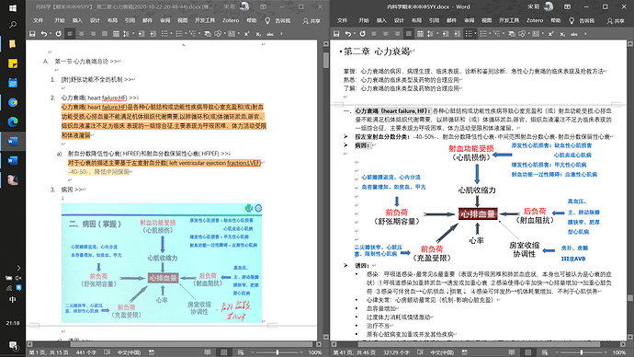634x357 pixels.
Task: Toggle bullet list in left Word window
Action: pos(164,34)
